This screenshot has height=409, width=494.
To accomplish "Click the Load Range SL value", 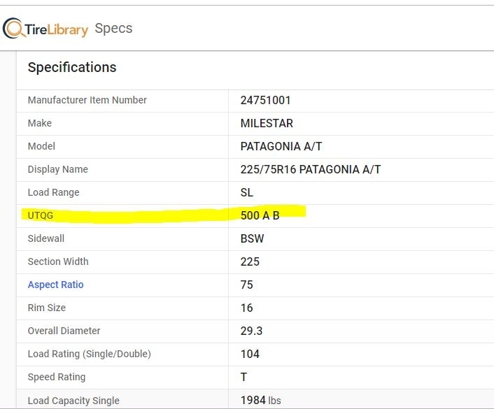I will (246, 192).
